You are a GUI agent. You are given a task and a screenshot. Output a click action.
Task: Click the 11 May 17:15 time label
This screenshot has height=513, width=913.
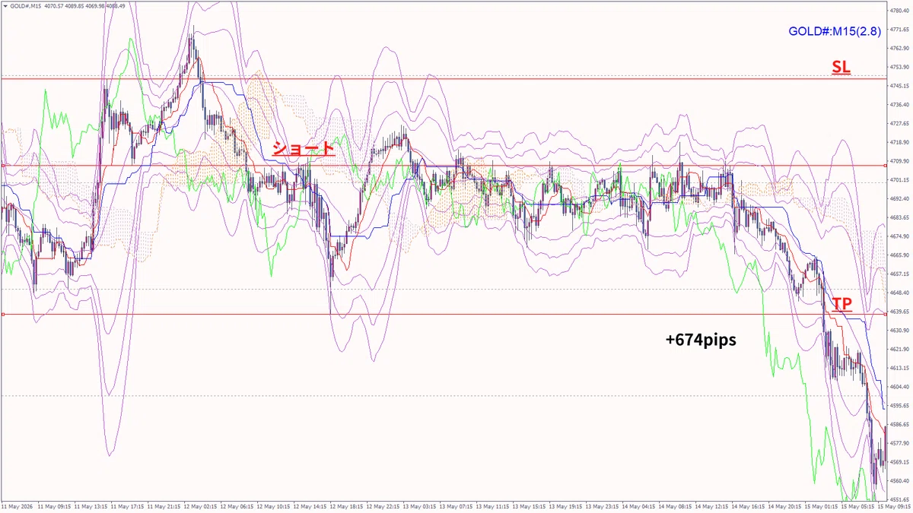[126, 506]
